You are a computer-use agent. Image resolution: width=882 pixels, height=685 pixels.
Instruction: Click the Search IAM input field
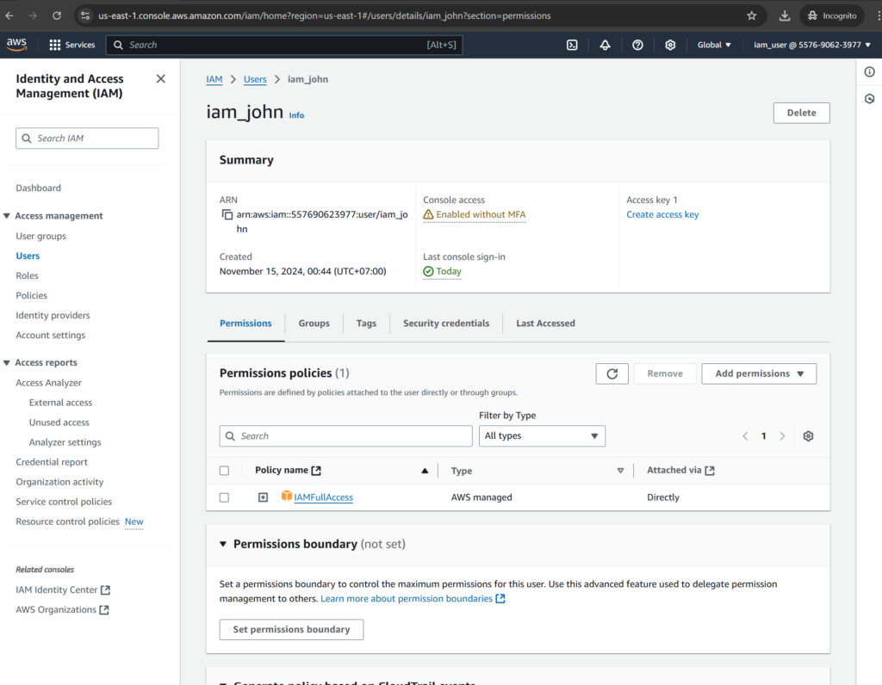[88, 139]
